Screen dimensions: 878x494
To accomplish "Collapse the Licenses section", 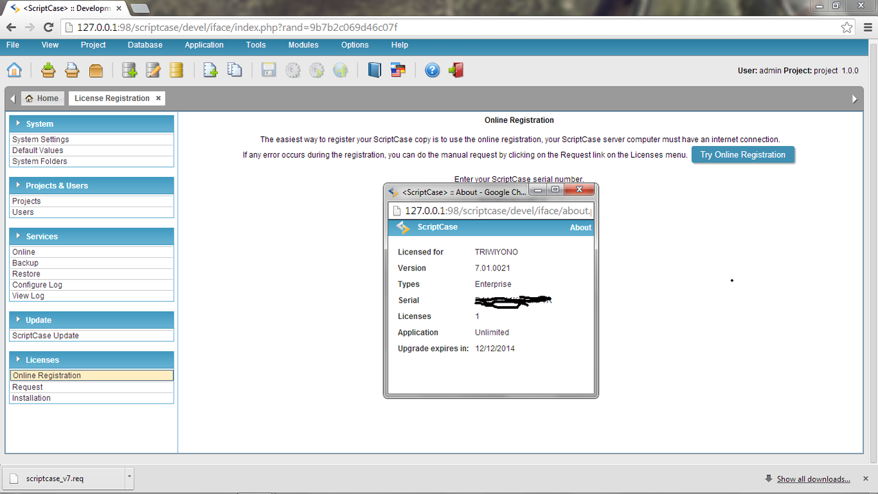I will pyautogui.click(x=91, y=360).
